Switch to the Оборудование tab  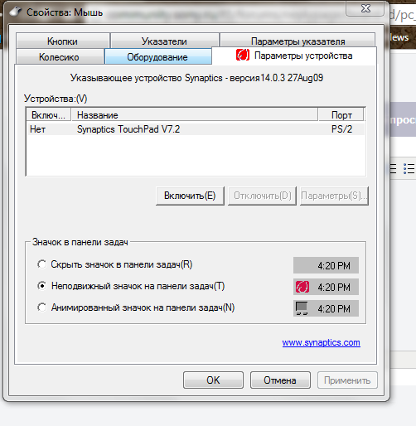(x=157, y=56)
